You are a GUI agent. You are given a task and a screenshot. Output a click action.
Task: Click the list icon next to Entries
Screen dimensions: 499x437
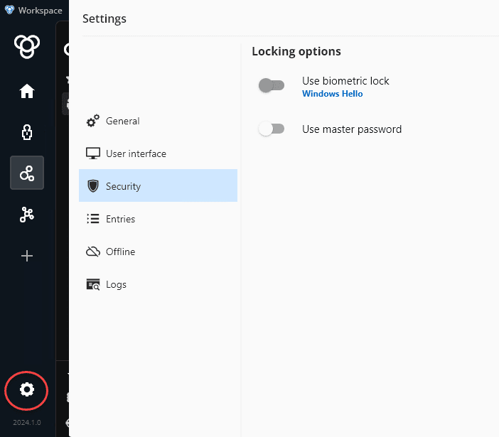click(x=92, y=219)
